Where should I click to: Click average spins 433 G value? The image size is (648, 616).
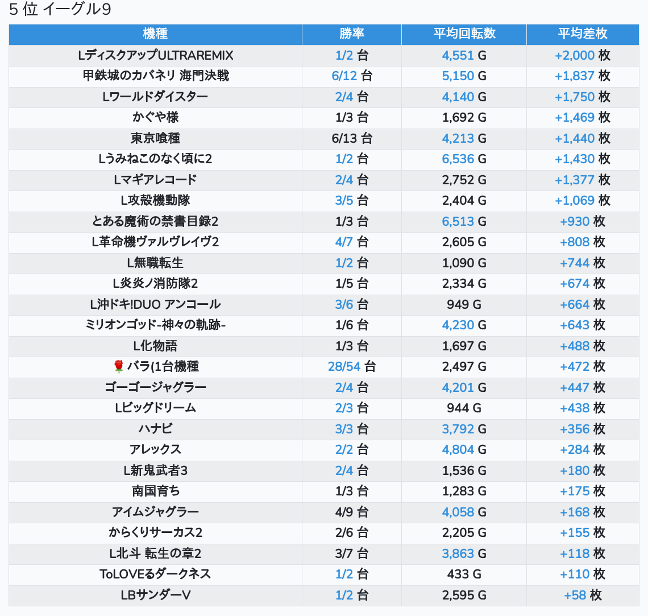[464, 574]
